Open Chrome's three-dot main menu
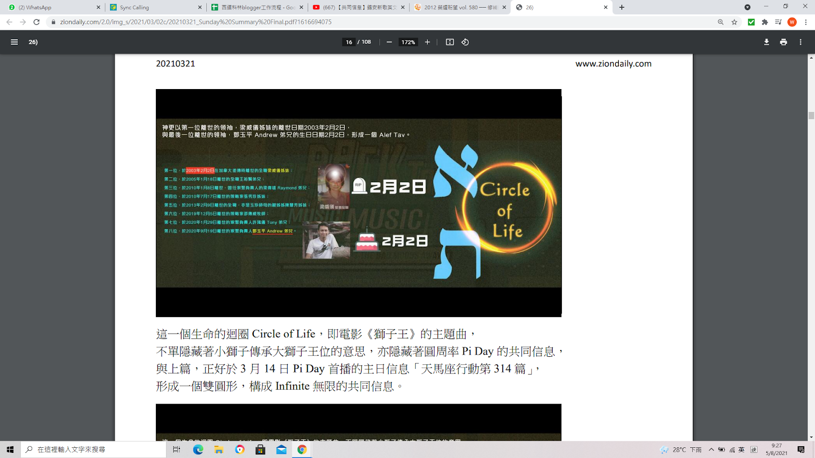 (x=806, y=22)
